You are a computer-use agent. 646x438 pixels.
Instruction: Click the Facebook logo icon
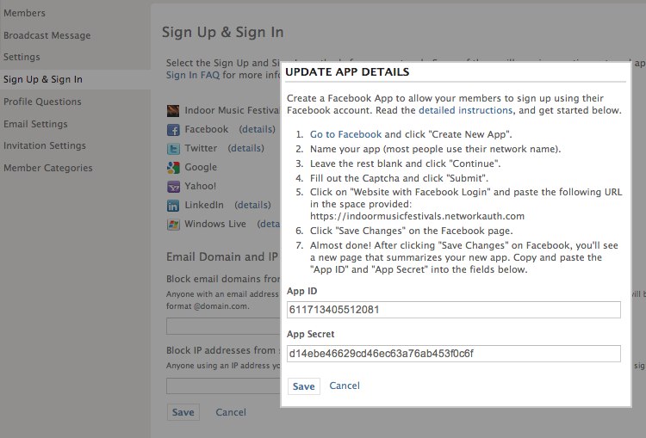[x=173, y=130]
